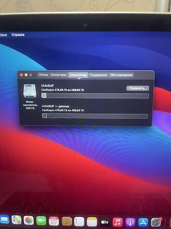Click the UrAnKoP storage usage bar

pos(95,96)
